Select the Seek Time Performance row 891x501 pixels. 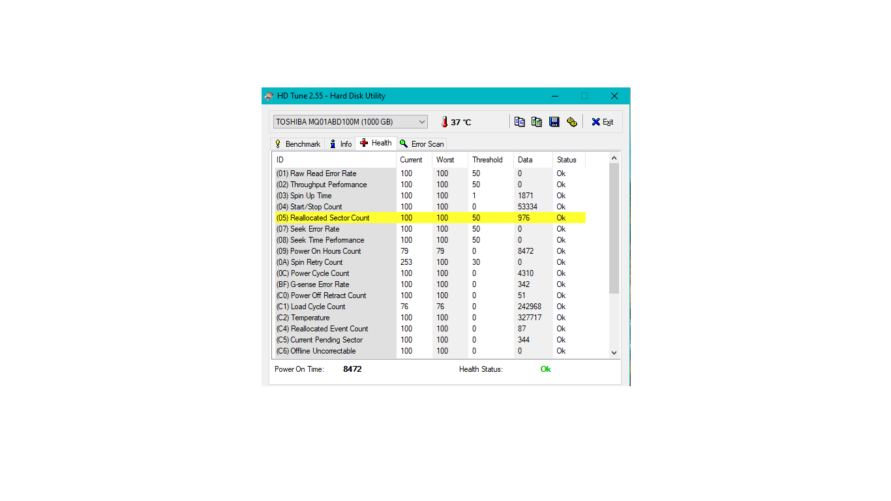pos(429,240)
